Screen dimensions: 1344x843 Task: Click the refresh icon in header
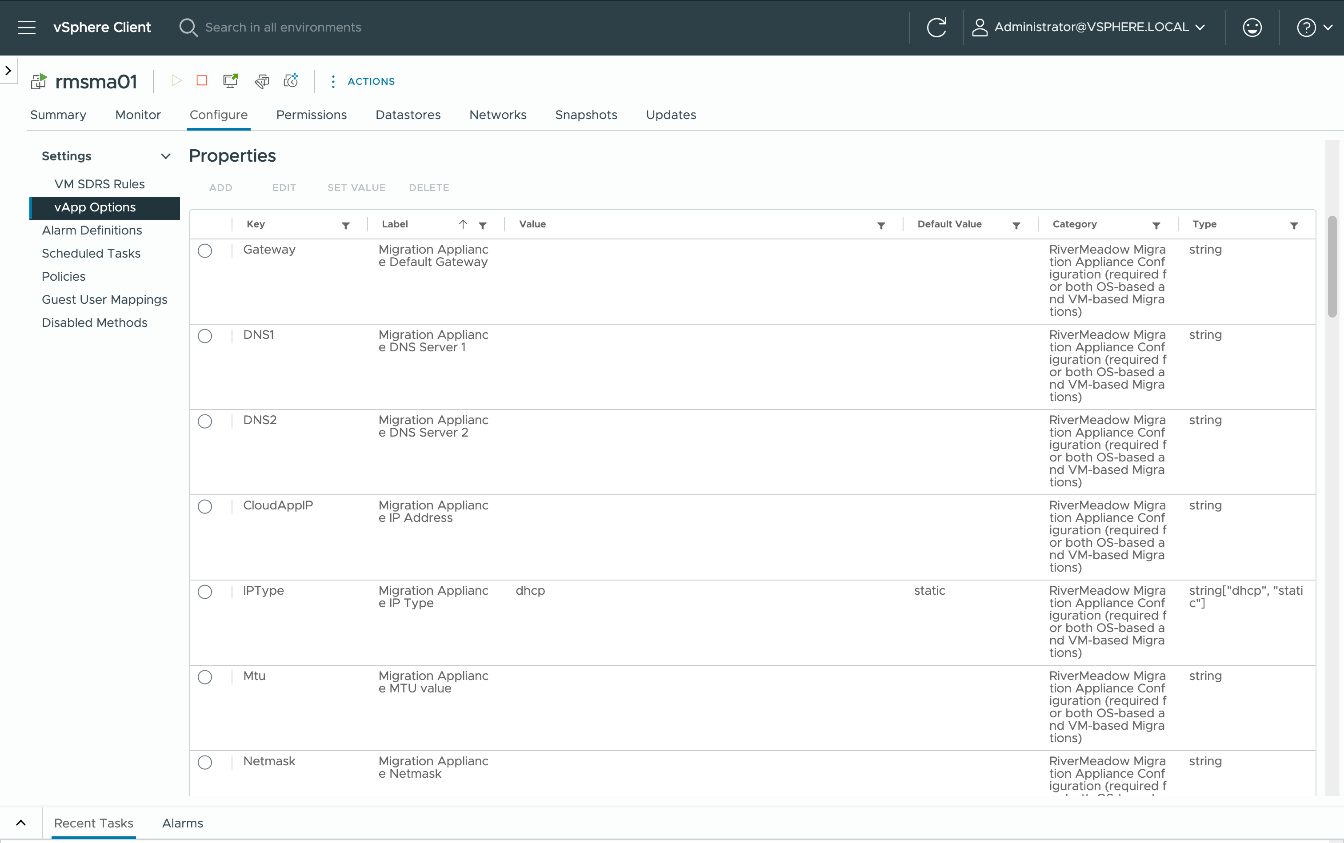click(936, 28)
